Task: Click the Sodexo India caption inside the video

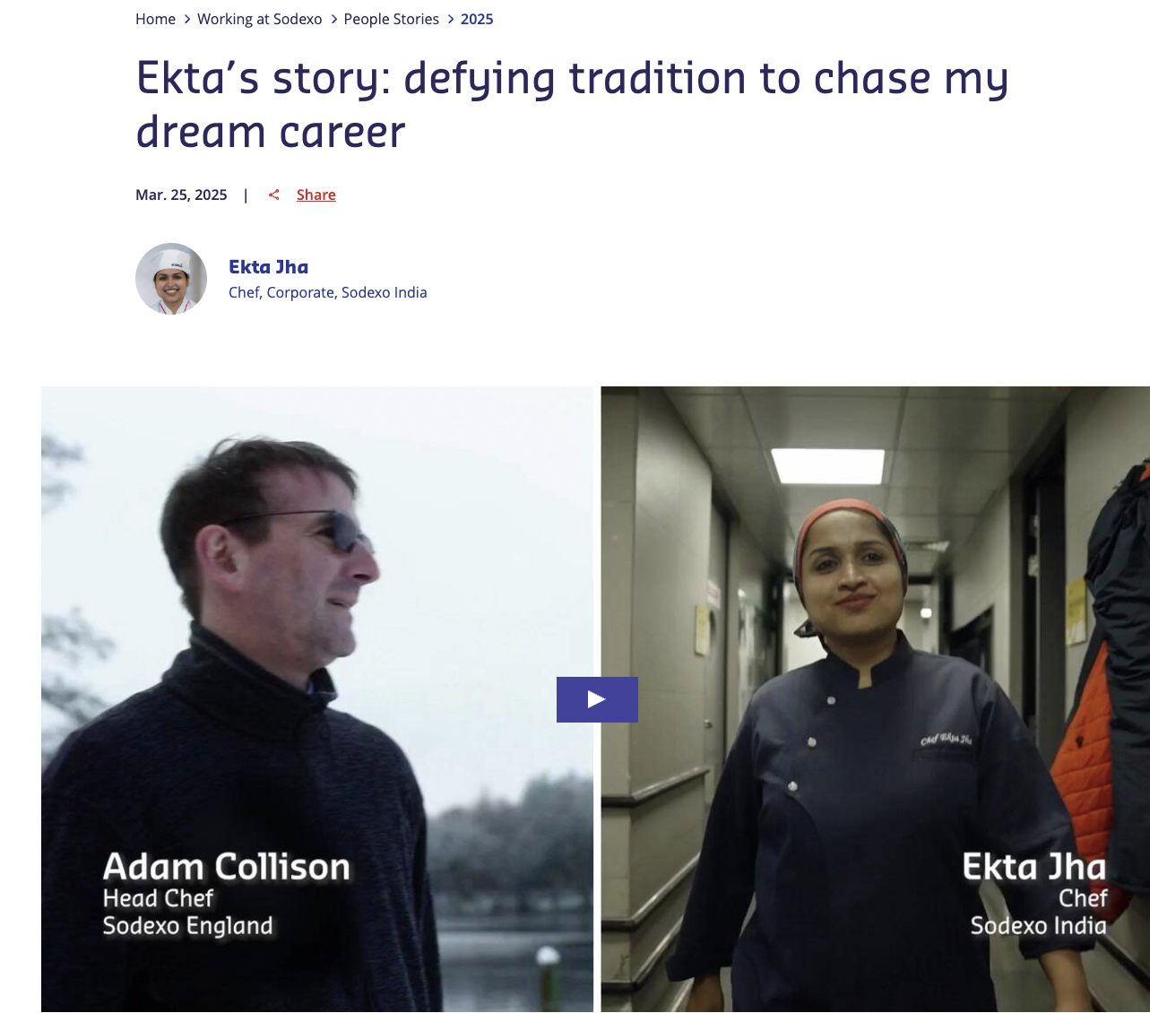Action: point(1039,925)
